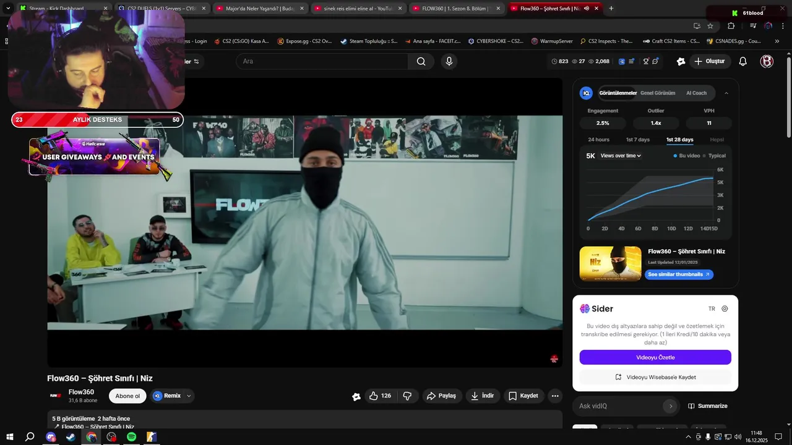This screenshot has height=445, width=792.
Task: Like the video with the thumbs-up button
Action: pos(380,396)
